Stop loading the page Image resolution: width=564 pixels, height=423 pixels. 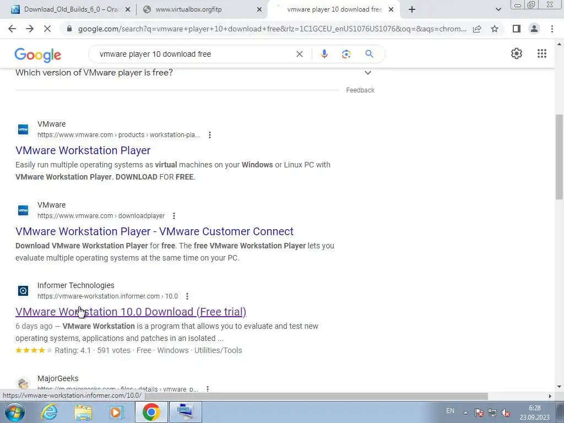pyautogui.click(x=47, y=29)
